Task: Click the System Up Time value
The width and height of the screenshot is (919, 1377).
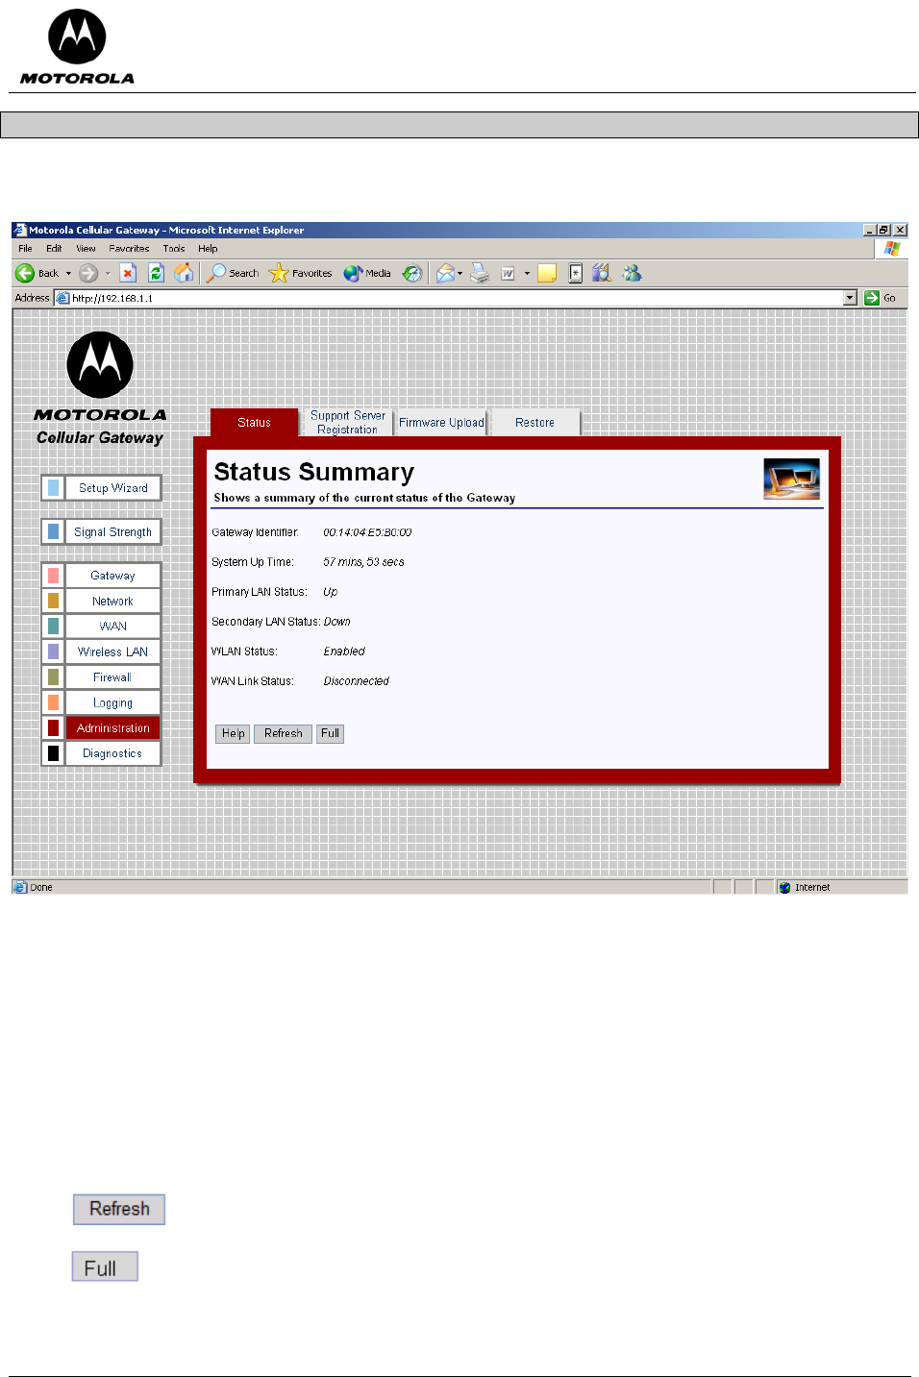Action: [x=363, y=562]
